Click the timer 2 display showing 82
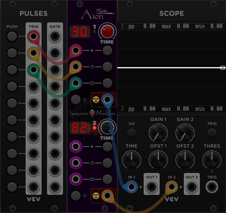 (x=80, y=127)
